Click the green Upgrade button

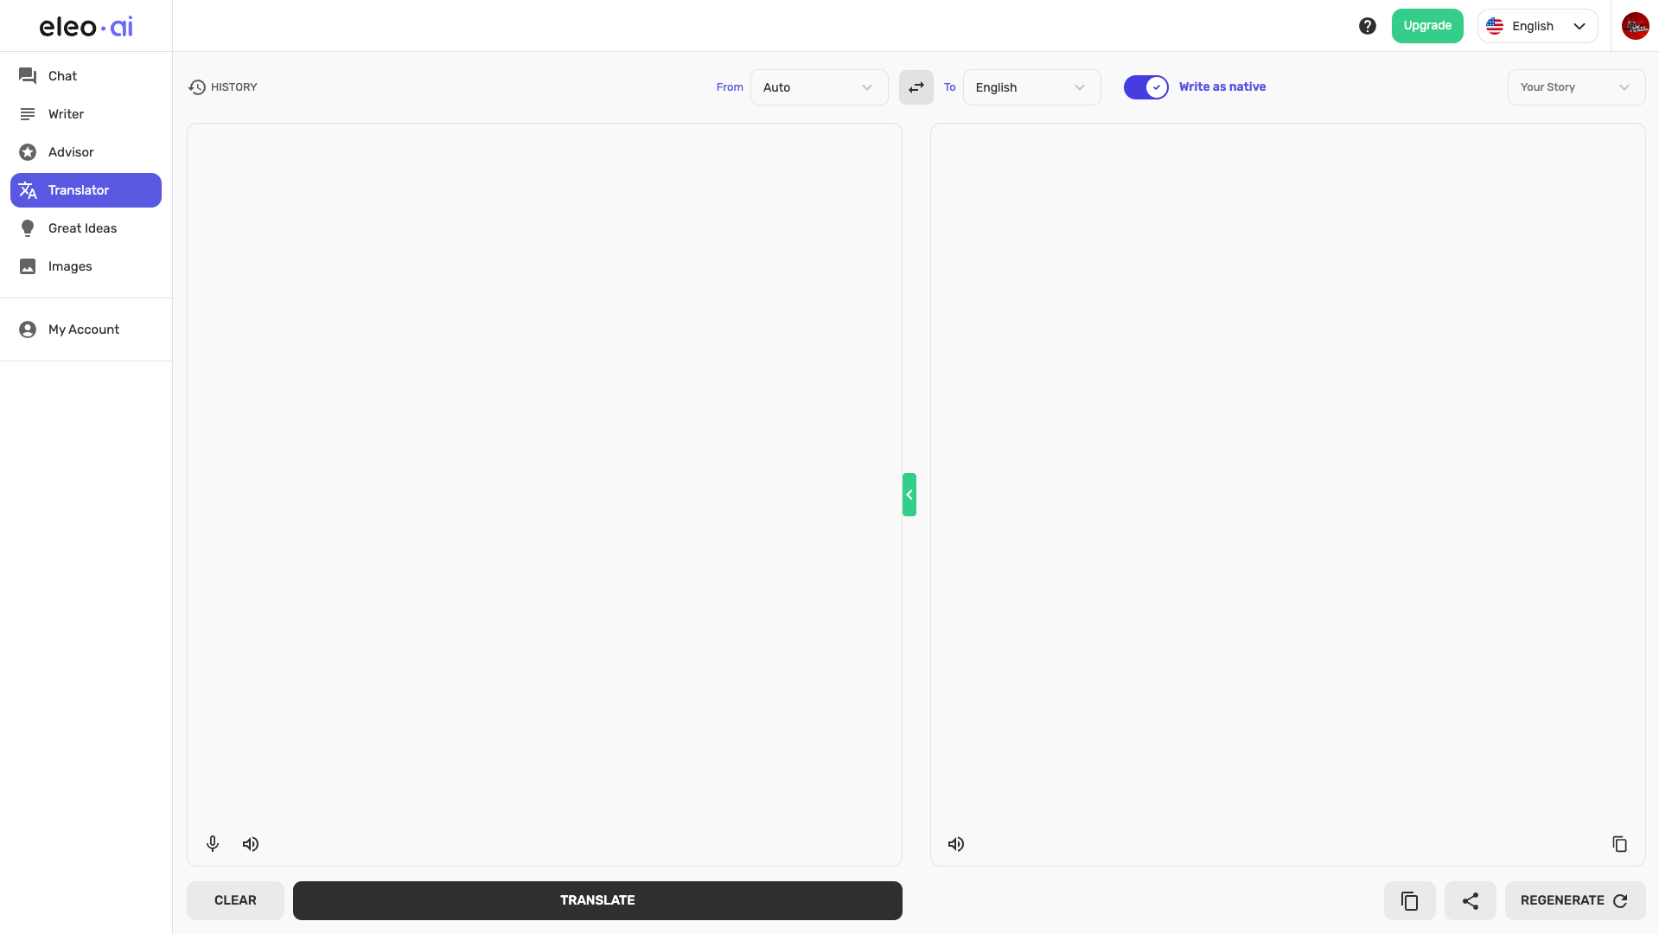point(1426,26)
